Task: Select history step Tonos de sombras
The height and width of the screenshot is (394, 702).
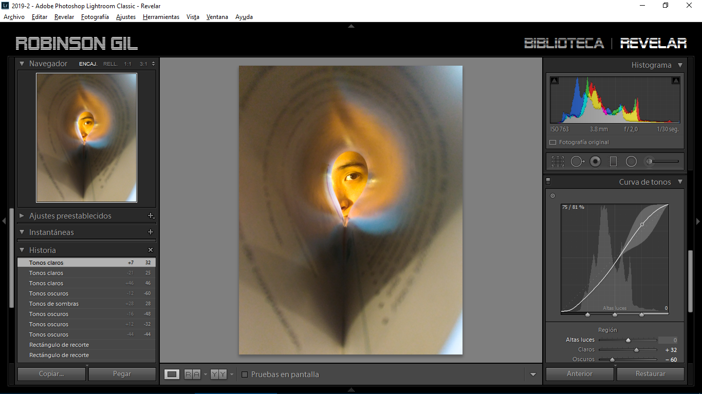Action: click(86, 304)
